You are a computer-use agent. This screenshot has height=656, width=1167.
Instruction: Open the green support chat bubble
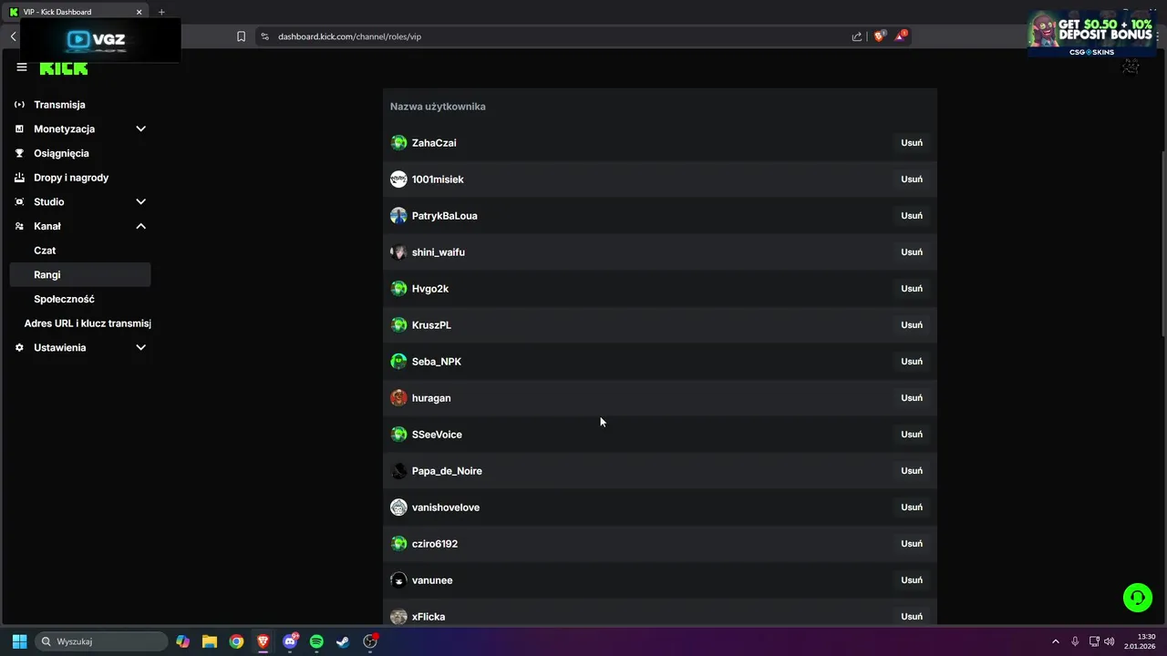pyautogui.click(x=1137, y=598)
